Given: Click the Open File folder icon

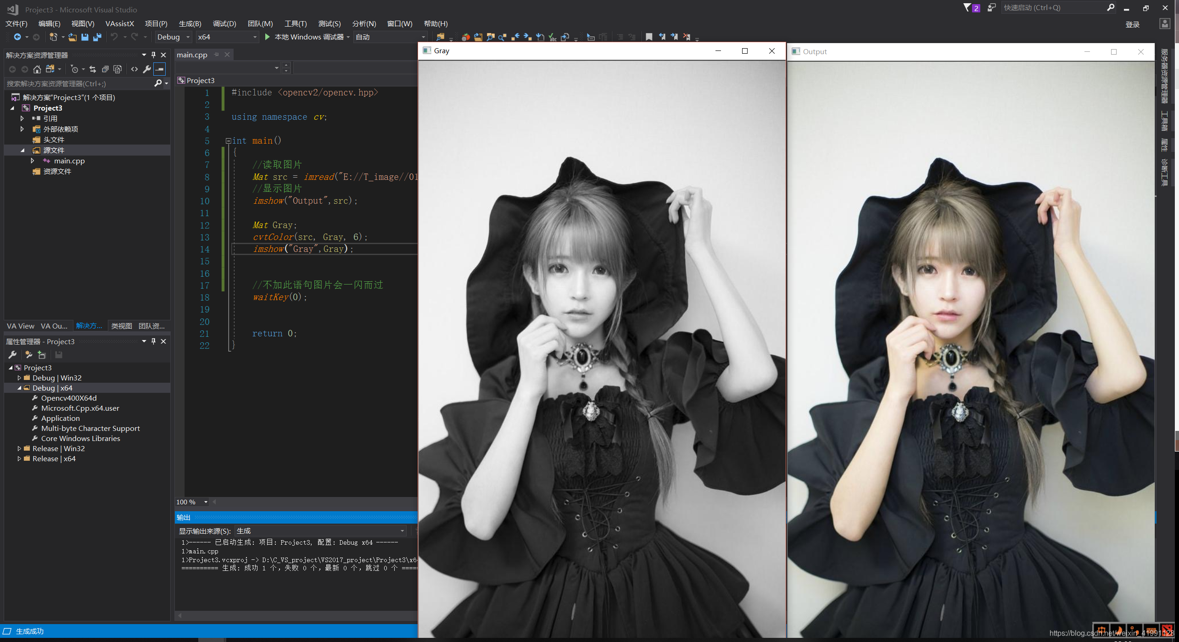Looking at the screenshot, I should pyautogui.click(x=73, y=37).
